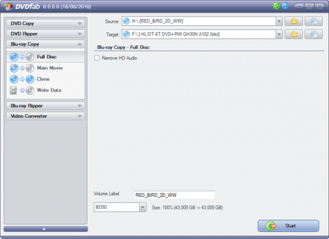Open the Source drive dropdown arrow
The height and width of the screenshot is (239, 329).
tap(279, 21)
